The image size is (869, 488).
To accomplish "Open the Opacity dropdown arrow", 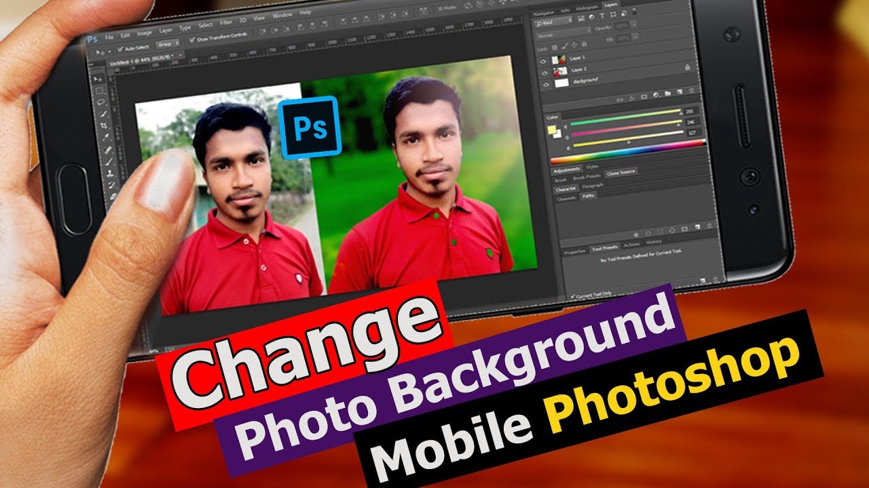I will tap(634, 24).
